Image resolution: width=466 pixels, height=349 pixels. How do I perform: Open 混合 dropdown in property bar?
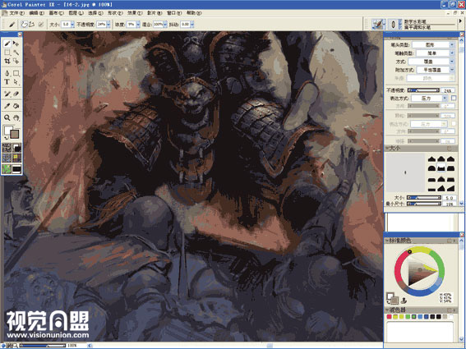click(165, 25)
